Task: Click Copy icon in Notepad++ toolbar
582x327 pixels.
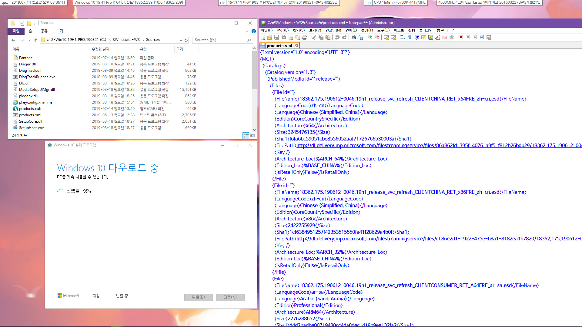Action: tap(321, 37)
